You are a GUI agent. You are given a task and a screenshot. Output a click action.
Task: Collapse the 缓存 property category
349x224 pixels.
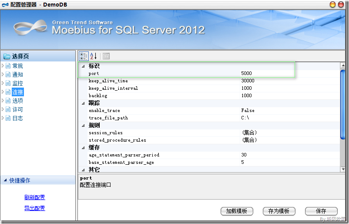tap(83, 148)
